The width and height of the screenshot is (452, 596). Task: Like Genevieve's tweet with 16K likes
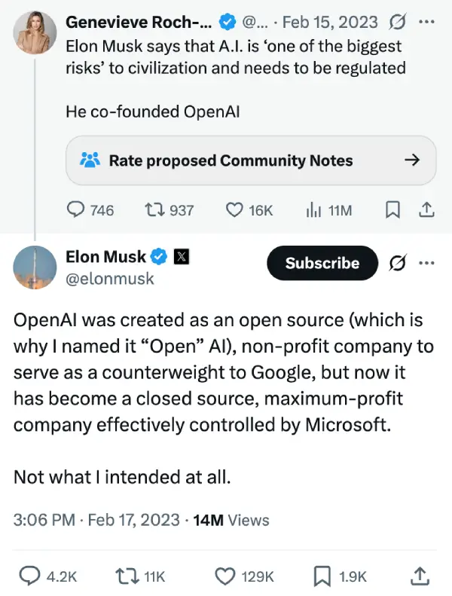(234, 210)
